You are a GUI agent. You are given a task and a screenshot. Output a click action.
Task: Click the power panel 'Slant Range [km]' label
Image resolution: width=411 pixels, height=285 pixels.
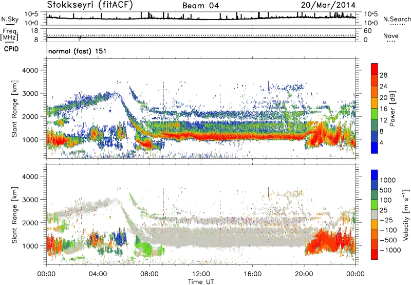tap(14, 109)
